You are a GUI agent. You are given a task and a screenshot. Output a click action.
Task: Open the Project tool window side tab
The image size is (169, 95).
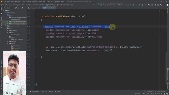pos(1,11)
